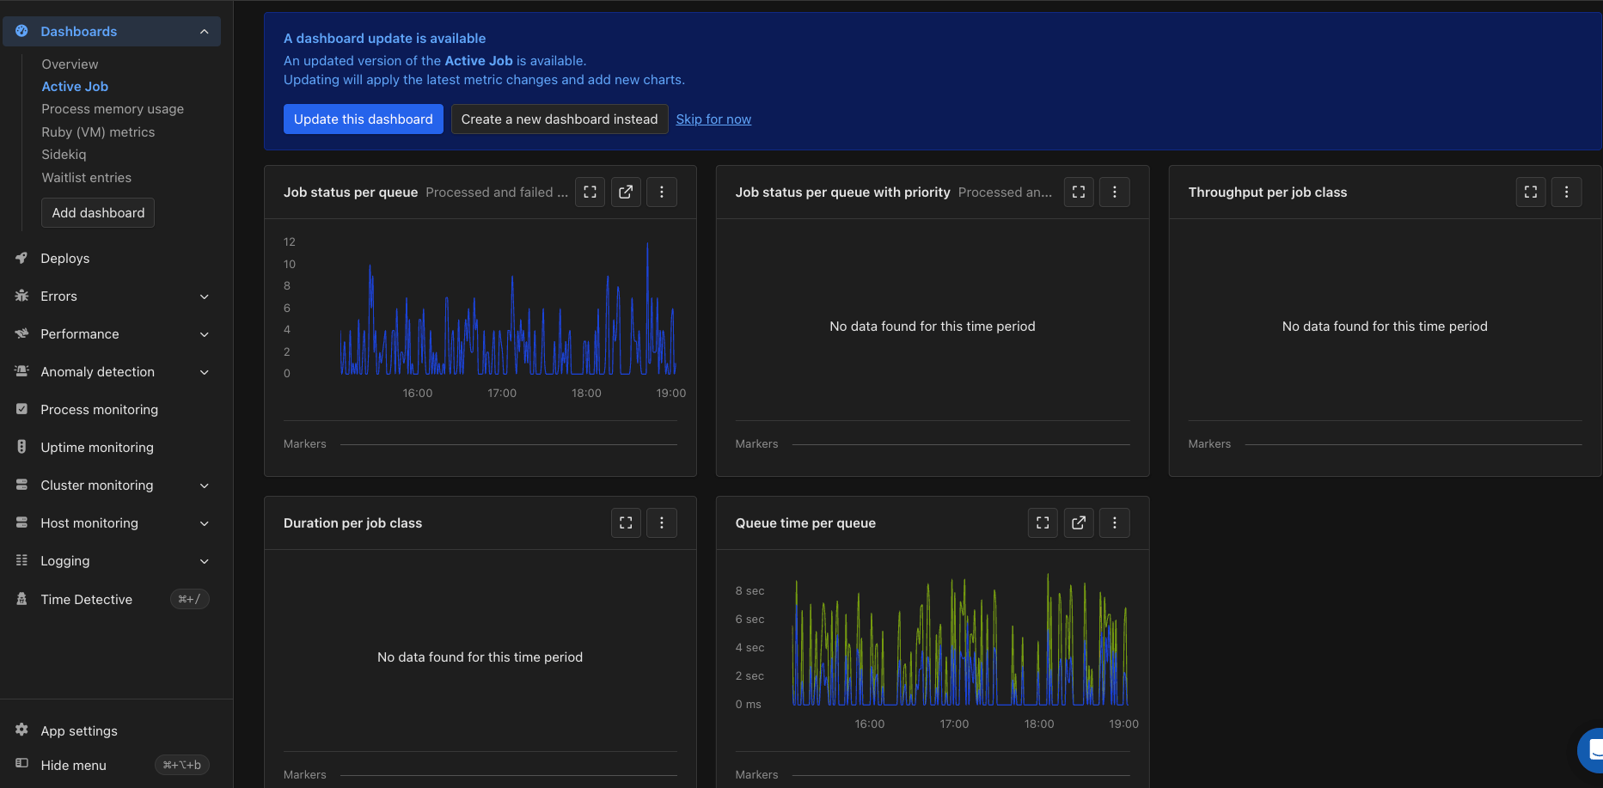Viewport: 1603px width, 788px height.
Task: Expand Job status per queue chart fullscreen
Action: [590, 192]
